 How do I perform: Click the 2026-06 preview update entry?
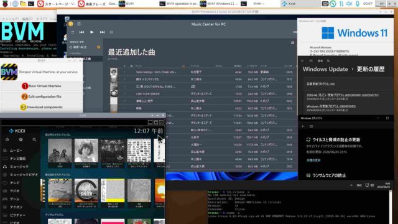click(x=348, y=96)
